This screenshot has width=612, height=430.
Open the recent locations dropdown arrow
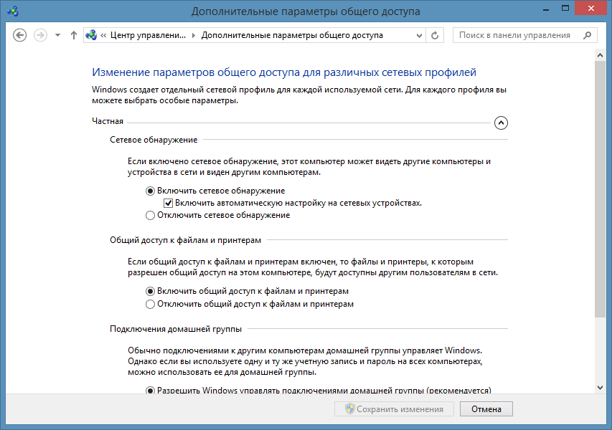[x=58, y=36]
